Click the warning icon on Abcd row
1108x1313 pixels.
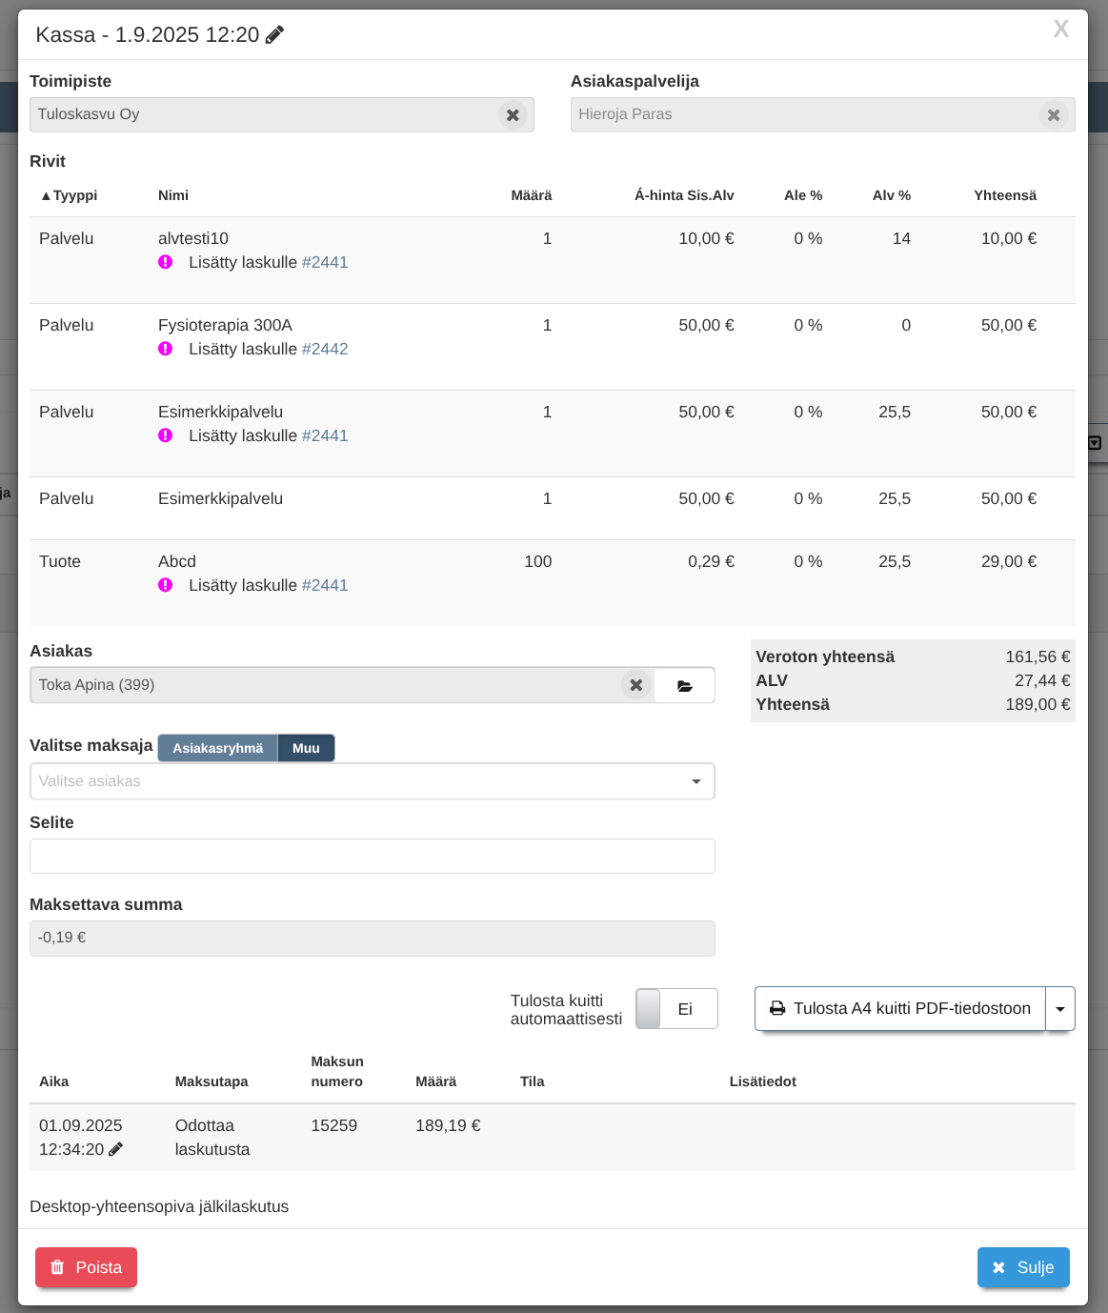coord(166,585)
